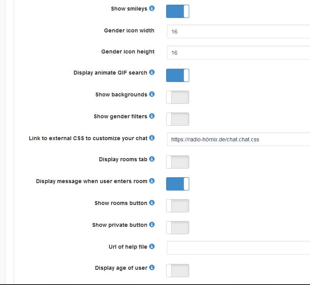Click the Gender icon width field
310x285 pixels.
coord(238,32)
